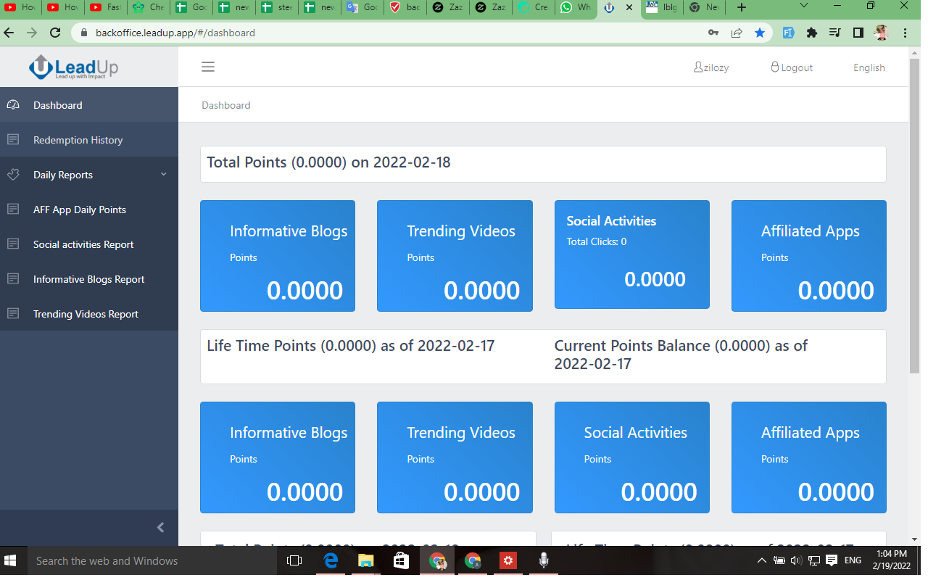Open Dashboard in the sidebar

point(89,105)
